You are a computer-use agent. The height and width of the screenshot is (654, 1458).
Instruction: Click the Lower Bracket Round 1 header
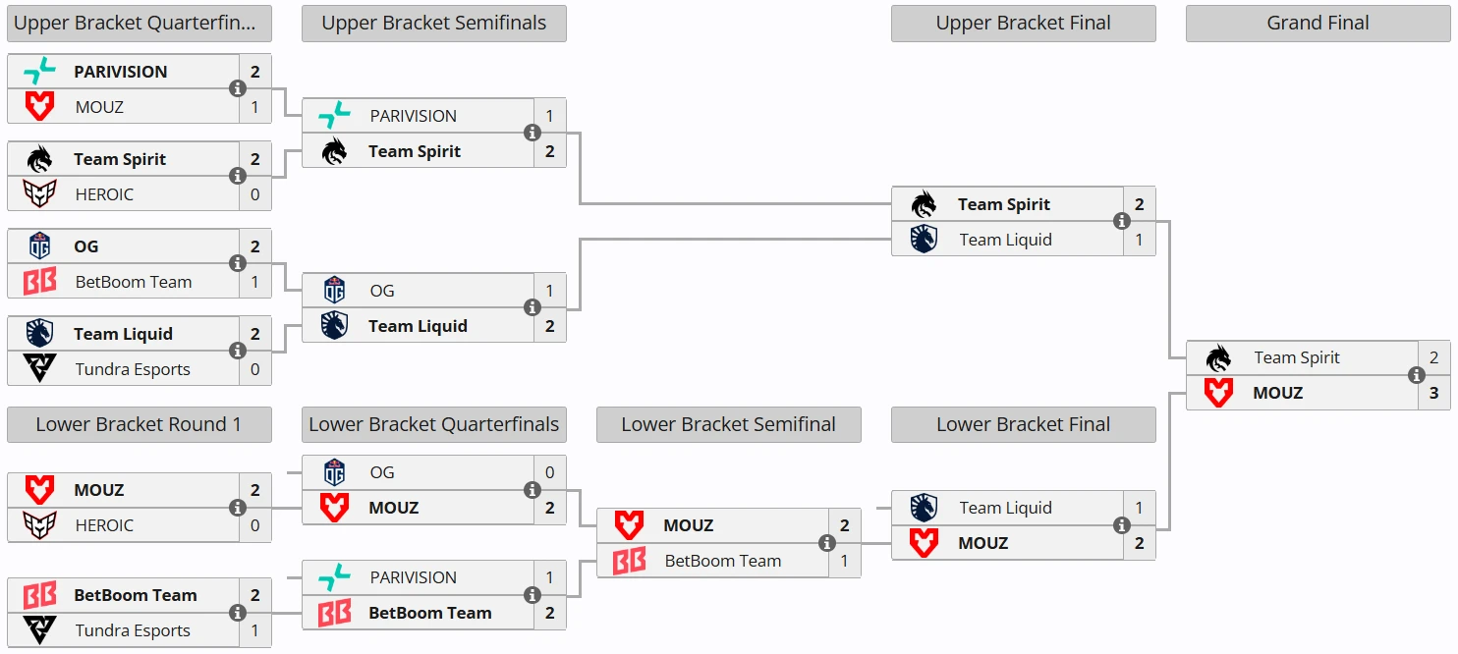tap(140, 425)
